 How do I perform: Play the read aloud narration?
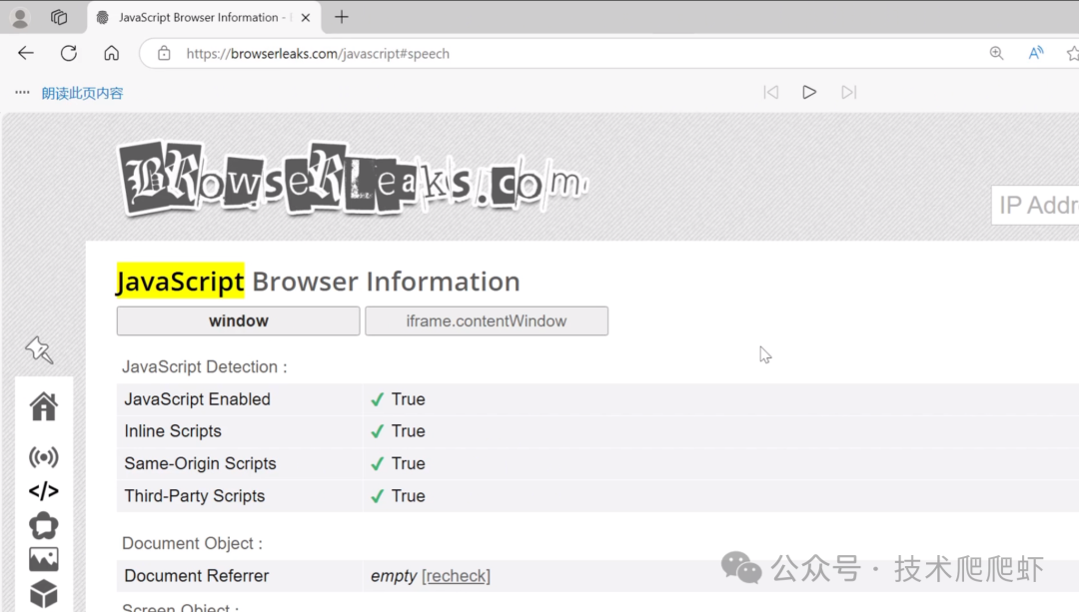(809, 92)
